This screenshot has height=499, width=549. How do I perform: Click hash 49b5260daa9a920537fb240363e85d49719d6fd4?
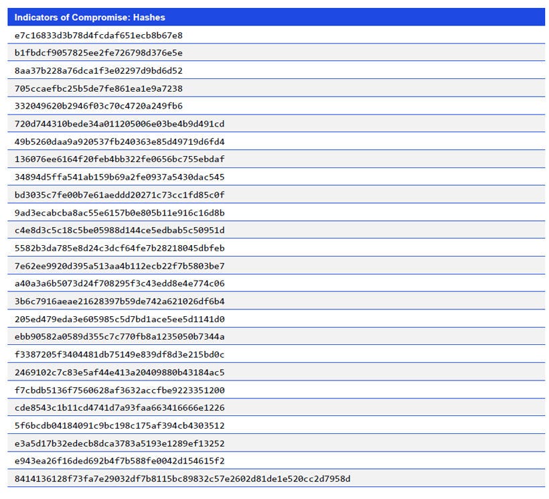[121, 141]
